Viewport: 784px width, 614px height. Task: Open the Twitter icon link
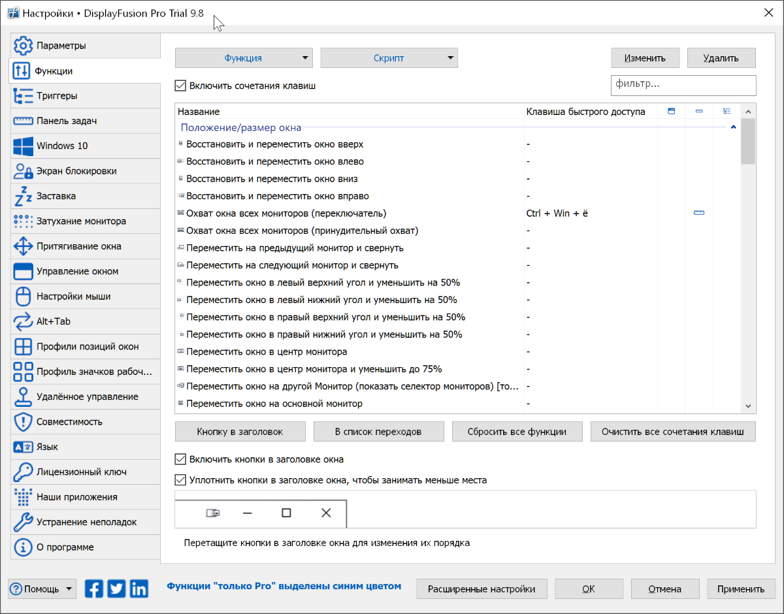(117, 589)
